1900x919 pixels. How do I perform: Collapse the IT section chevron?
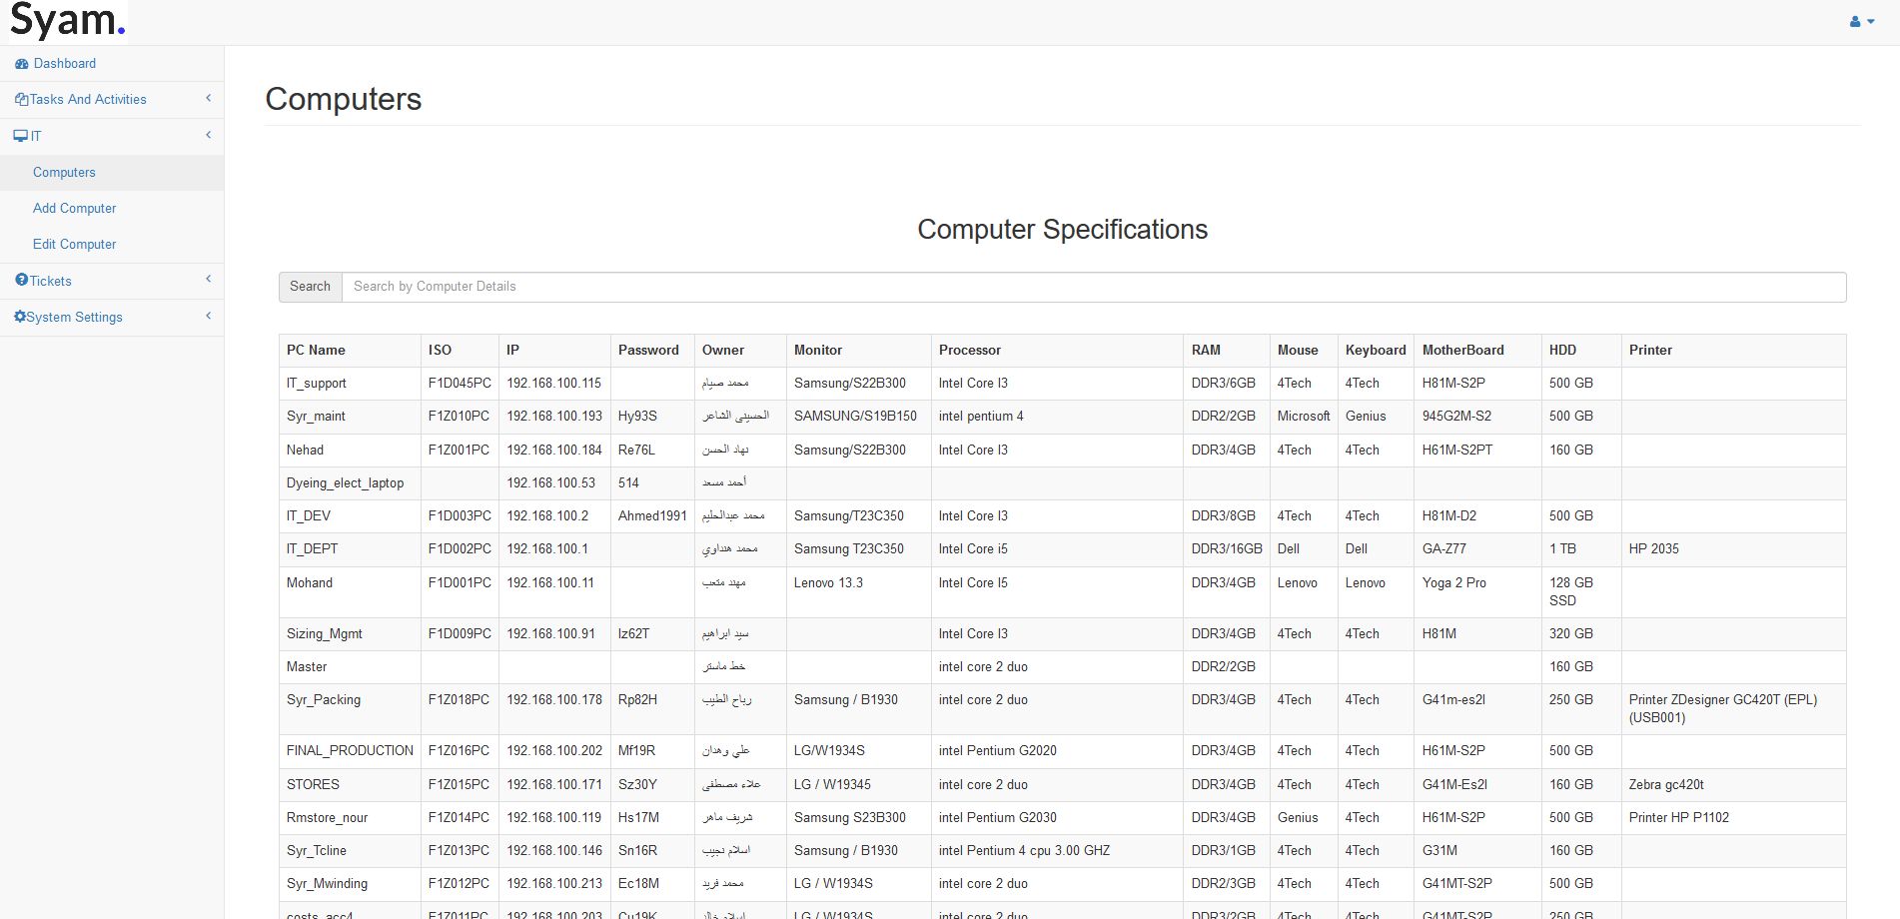pyautogui.click(x=208, y=135)
